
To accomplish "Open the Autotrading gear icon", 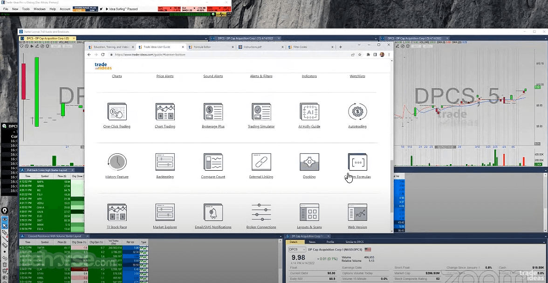I will click(357, 112).
